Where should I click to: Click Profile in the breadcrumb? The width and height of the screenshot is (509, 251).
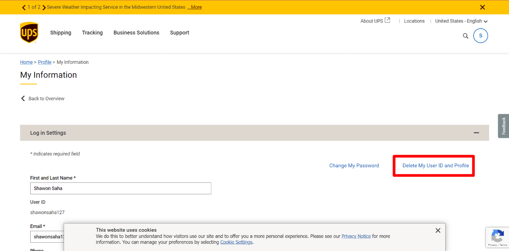pyautogui.click(x=45, y=62)
